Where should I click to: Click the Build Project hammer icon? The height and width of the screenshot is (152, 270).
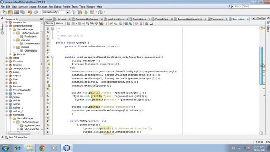point(73,12)
